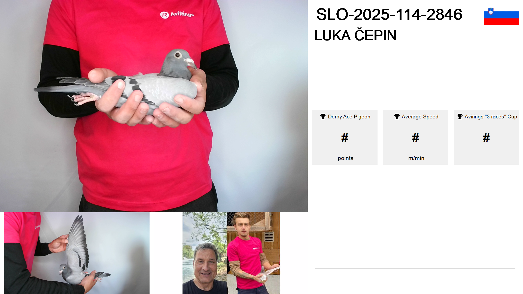
Task: Click the AviRings logo on the red shirt
Action: tap(177, 14)
